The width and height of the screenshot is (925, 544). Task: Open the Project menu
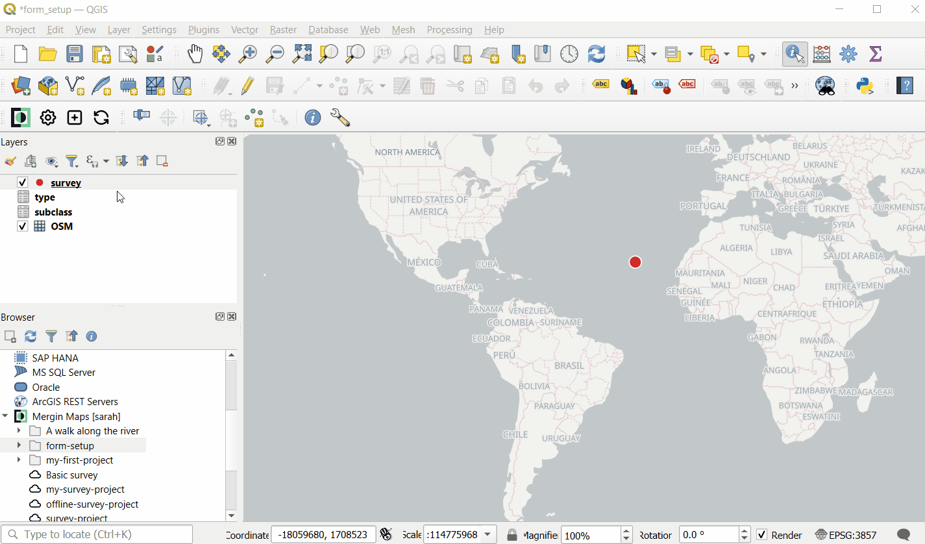click(20, 30)
